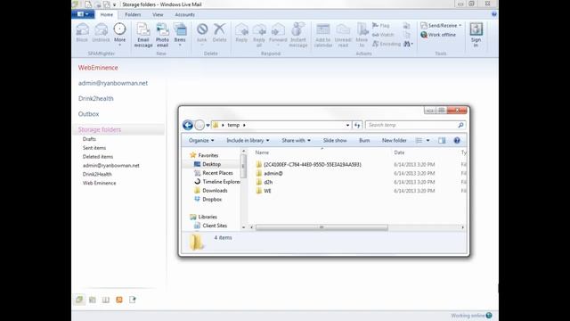Image resolution: width=570 pixels, height=321 pixels.
Task: Open the Outbox folder
Action: (x=88, y=114)
